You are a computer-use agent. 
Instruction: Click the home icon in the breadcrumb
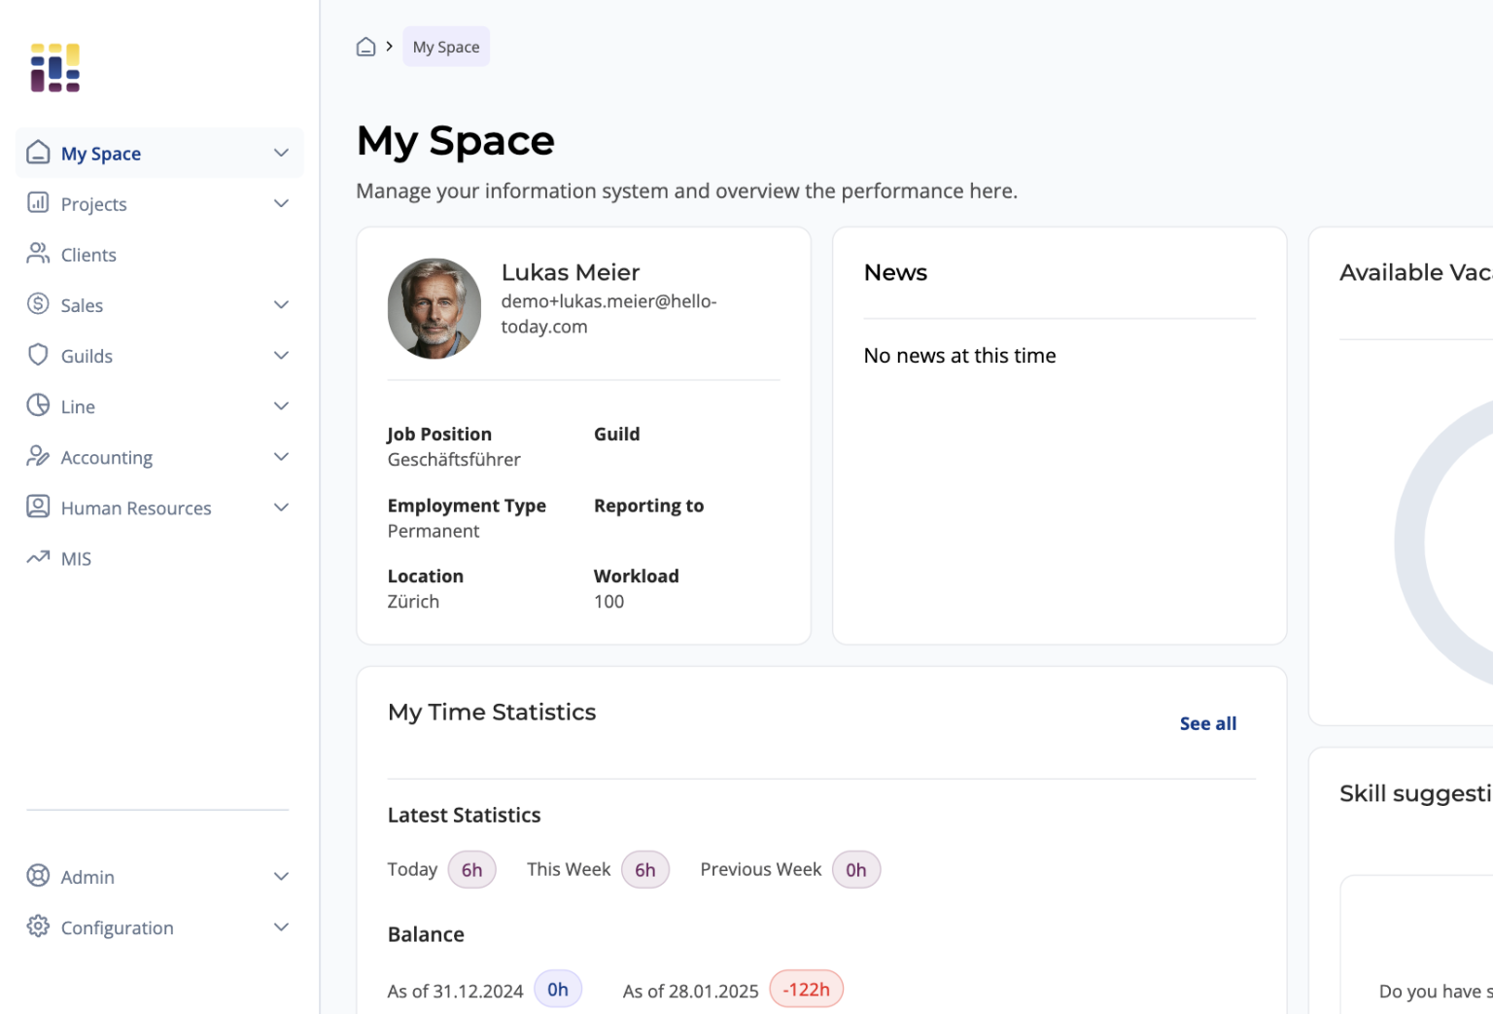click(365, 47)
